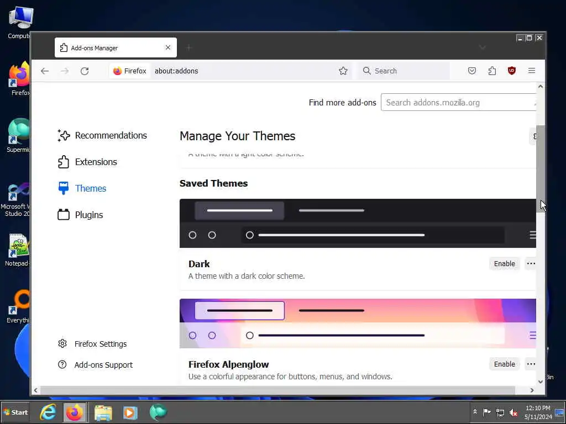
Task: Show hidden system tray icons
Action: [x=475, y=412]
